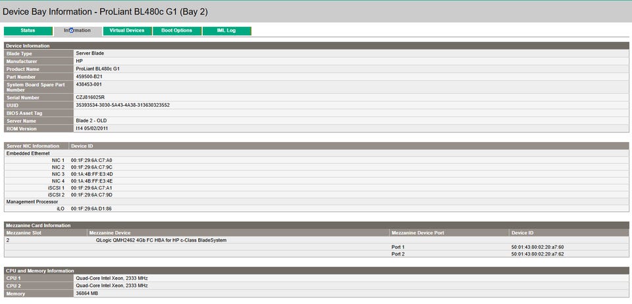Image resolution: width=632 pixels, height=304 pixels.
Task: Select NIC 3 MAC address 00:1A:4B:FF:E3:4D
Action: tap(92, 174)
